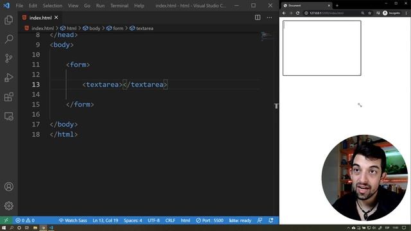The image size is (411, 231).
Task: Open the Search view in the activity bar
Action: pos(8,39)
